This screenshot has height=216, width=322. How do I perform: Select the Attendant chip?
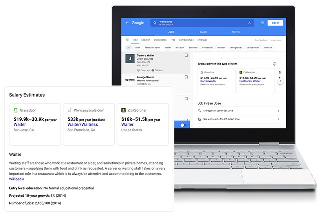point(268,48)
